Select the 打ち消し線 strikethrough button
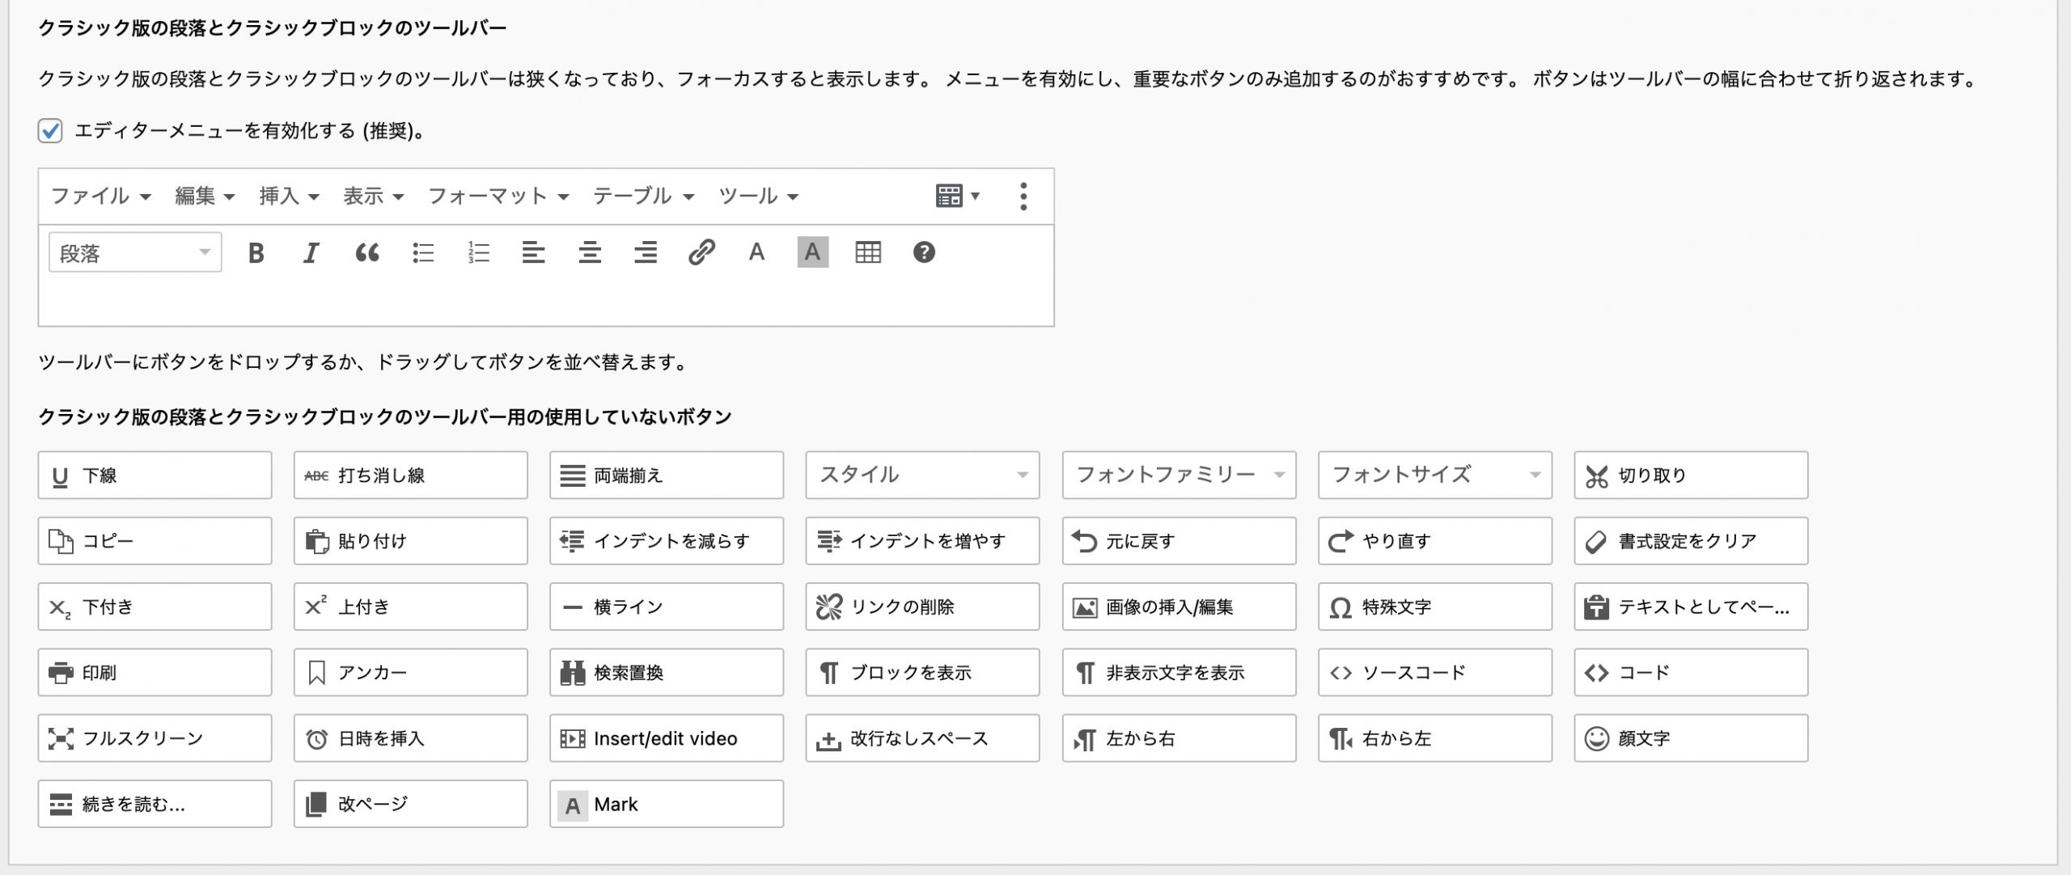This screenshot has width=2071, height=875. coord(410,475)
